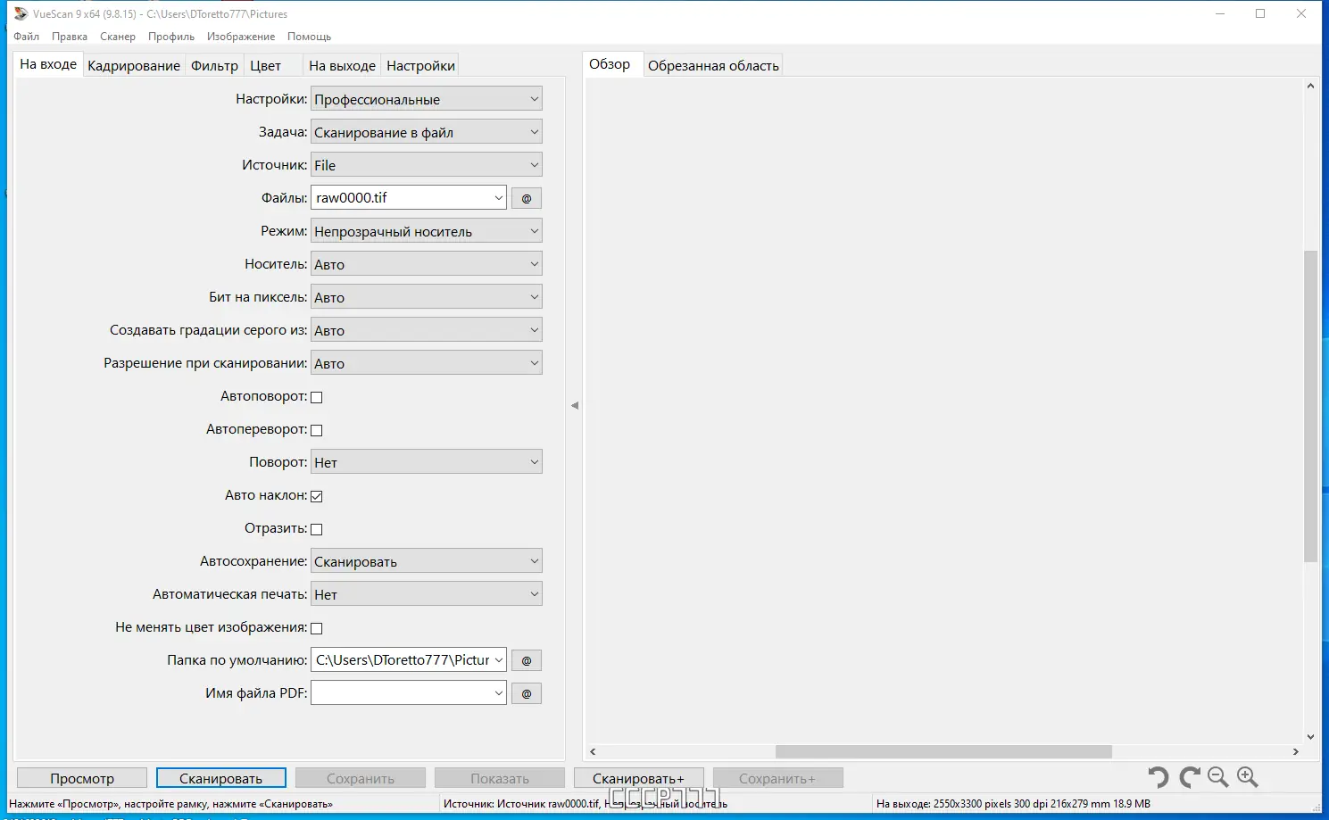Click the rotate left icon
This screenshot has height=820, width=1329.
(x=1159, y=778)
